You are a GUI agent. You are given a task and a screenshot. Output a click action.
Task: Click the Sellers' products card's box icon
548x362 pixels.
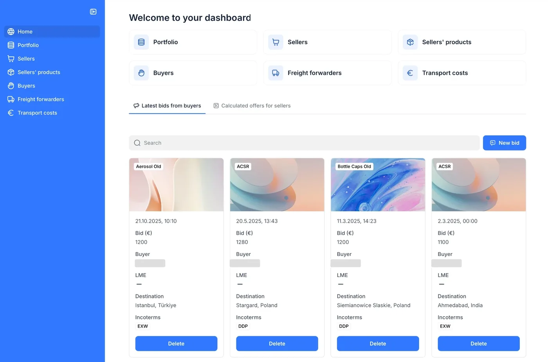coord(410,42)
